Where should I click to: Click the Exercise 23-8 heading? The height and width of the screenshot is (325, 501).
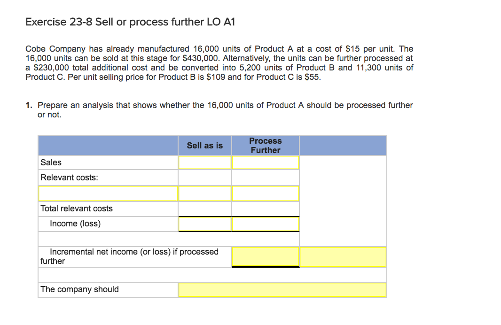coord(130,22)
